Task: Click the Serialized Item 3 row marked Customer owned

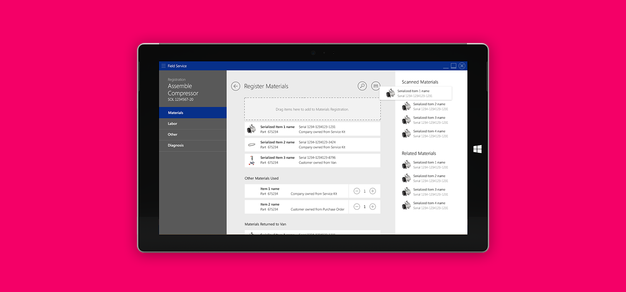Action: 312,160
